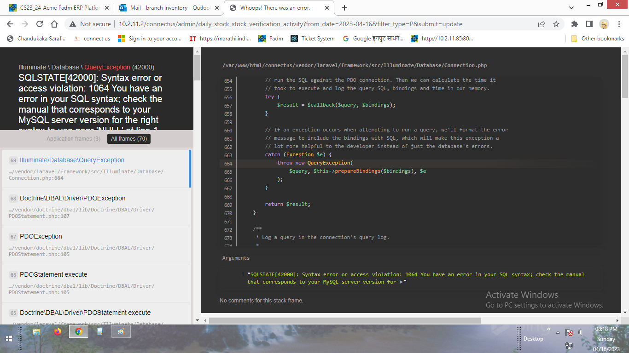The image size is (629, 353).
Task: Expand the Desktop toolbar chevron
Action: click(548, 329)
